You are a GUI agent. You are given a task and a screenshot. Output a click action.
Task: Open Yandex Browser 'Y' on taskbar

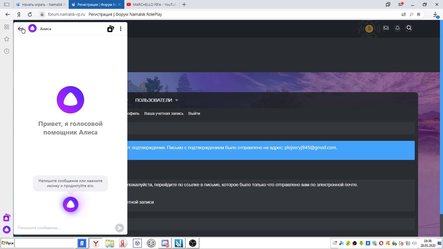96,243
